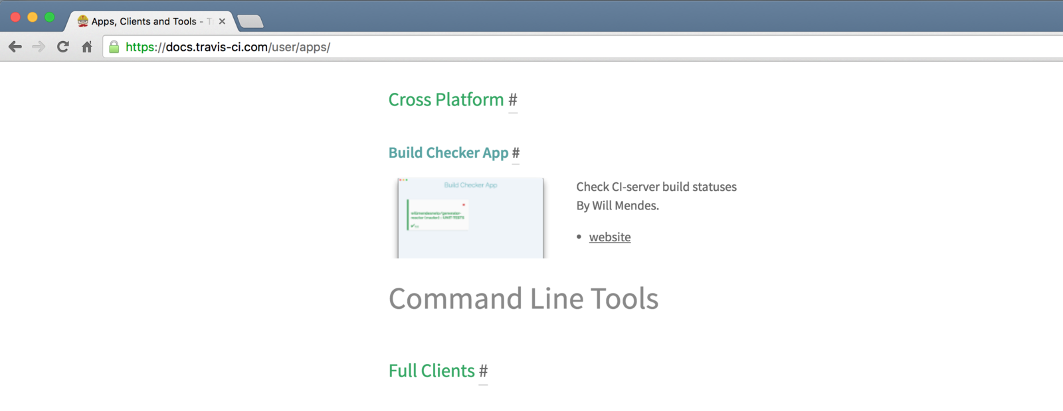Click the green padlock security icon

point(114,47)
